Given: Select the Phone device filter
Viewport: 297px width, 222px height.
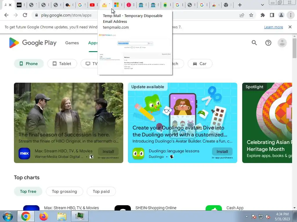Looking at the screenshot, I should [x=29, y=64].
